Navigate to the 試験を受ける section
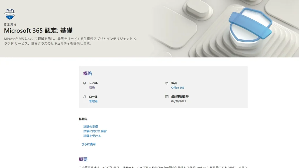This screenshot has height=168, width=299. (92, 136)
